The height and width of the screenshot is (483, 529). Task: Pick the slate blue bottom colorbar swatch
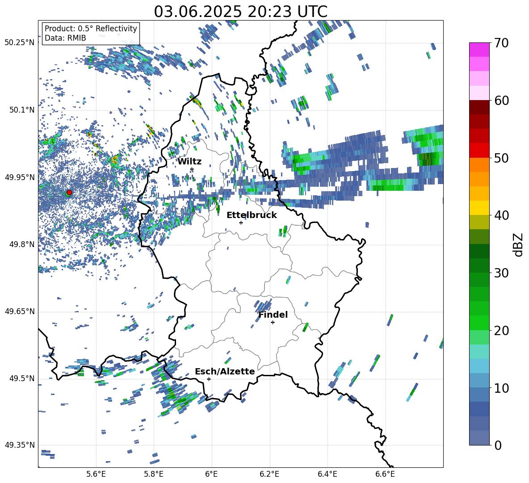(x=479, y=438)
